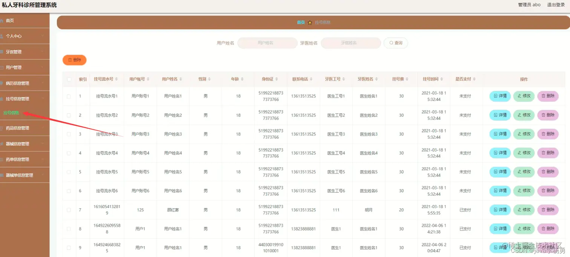Tick the checkbox for row index 9
Image resolution: width=570 pixels, height=257 pixels.
pyautogui.click(x=69, y=248)
